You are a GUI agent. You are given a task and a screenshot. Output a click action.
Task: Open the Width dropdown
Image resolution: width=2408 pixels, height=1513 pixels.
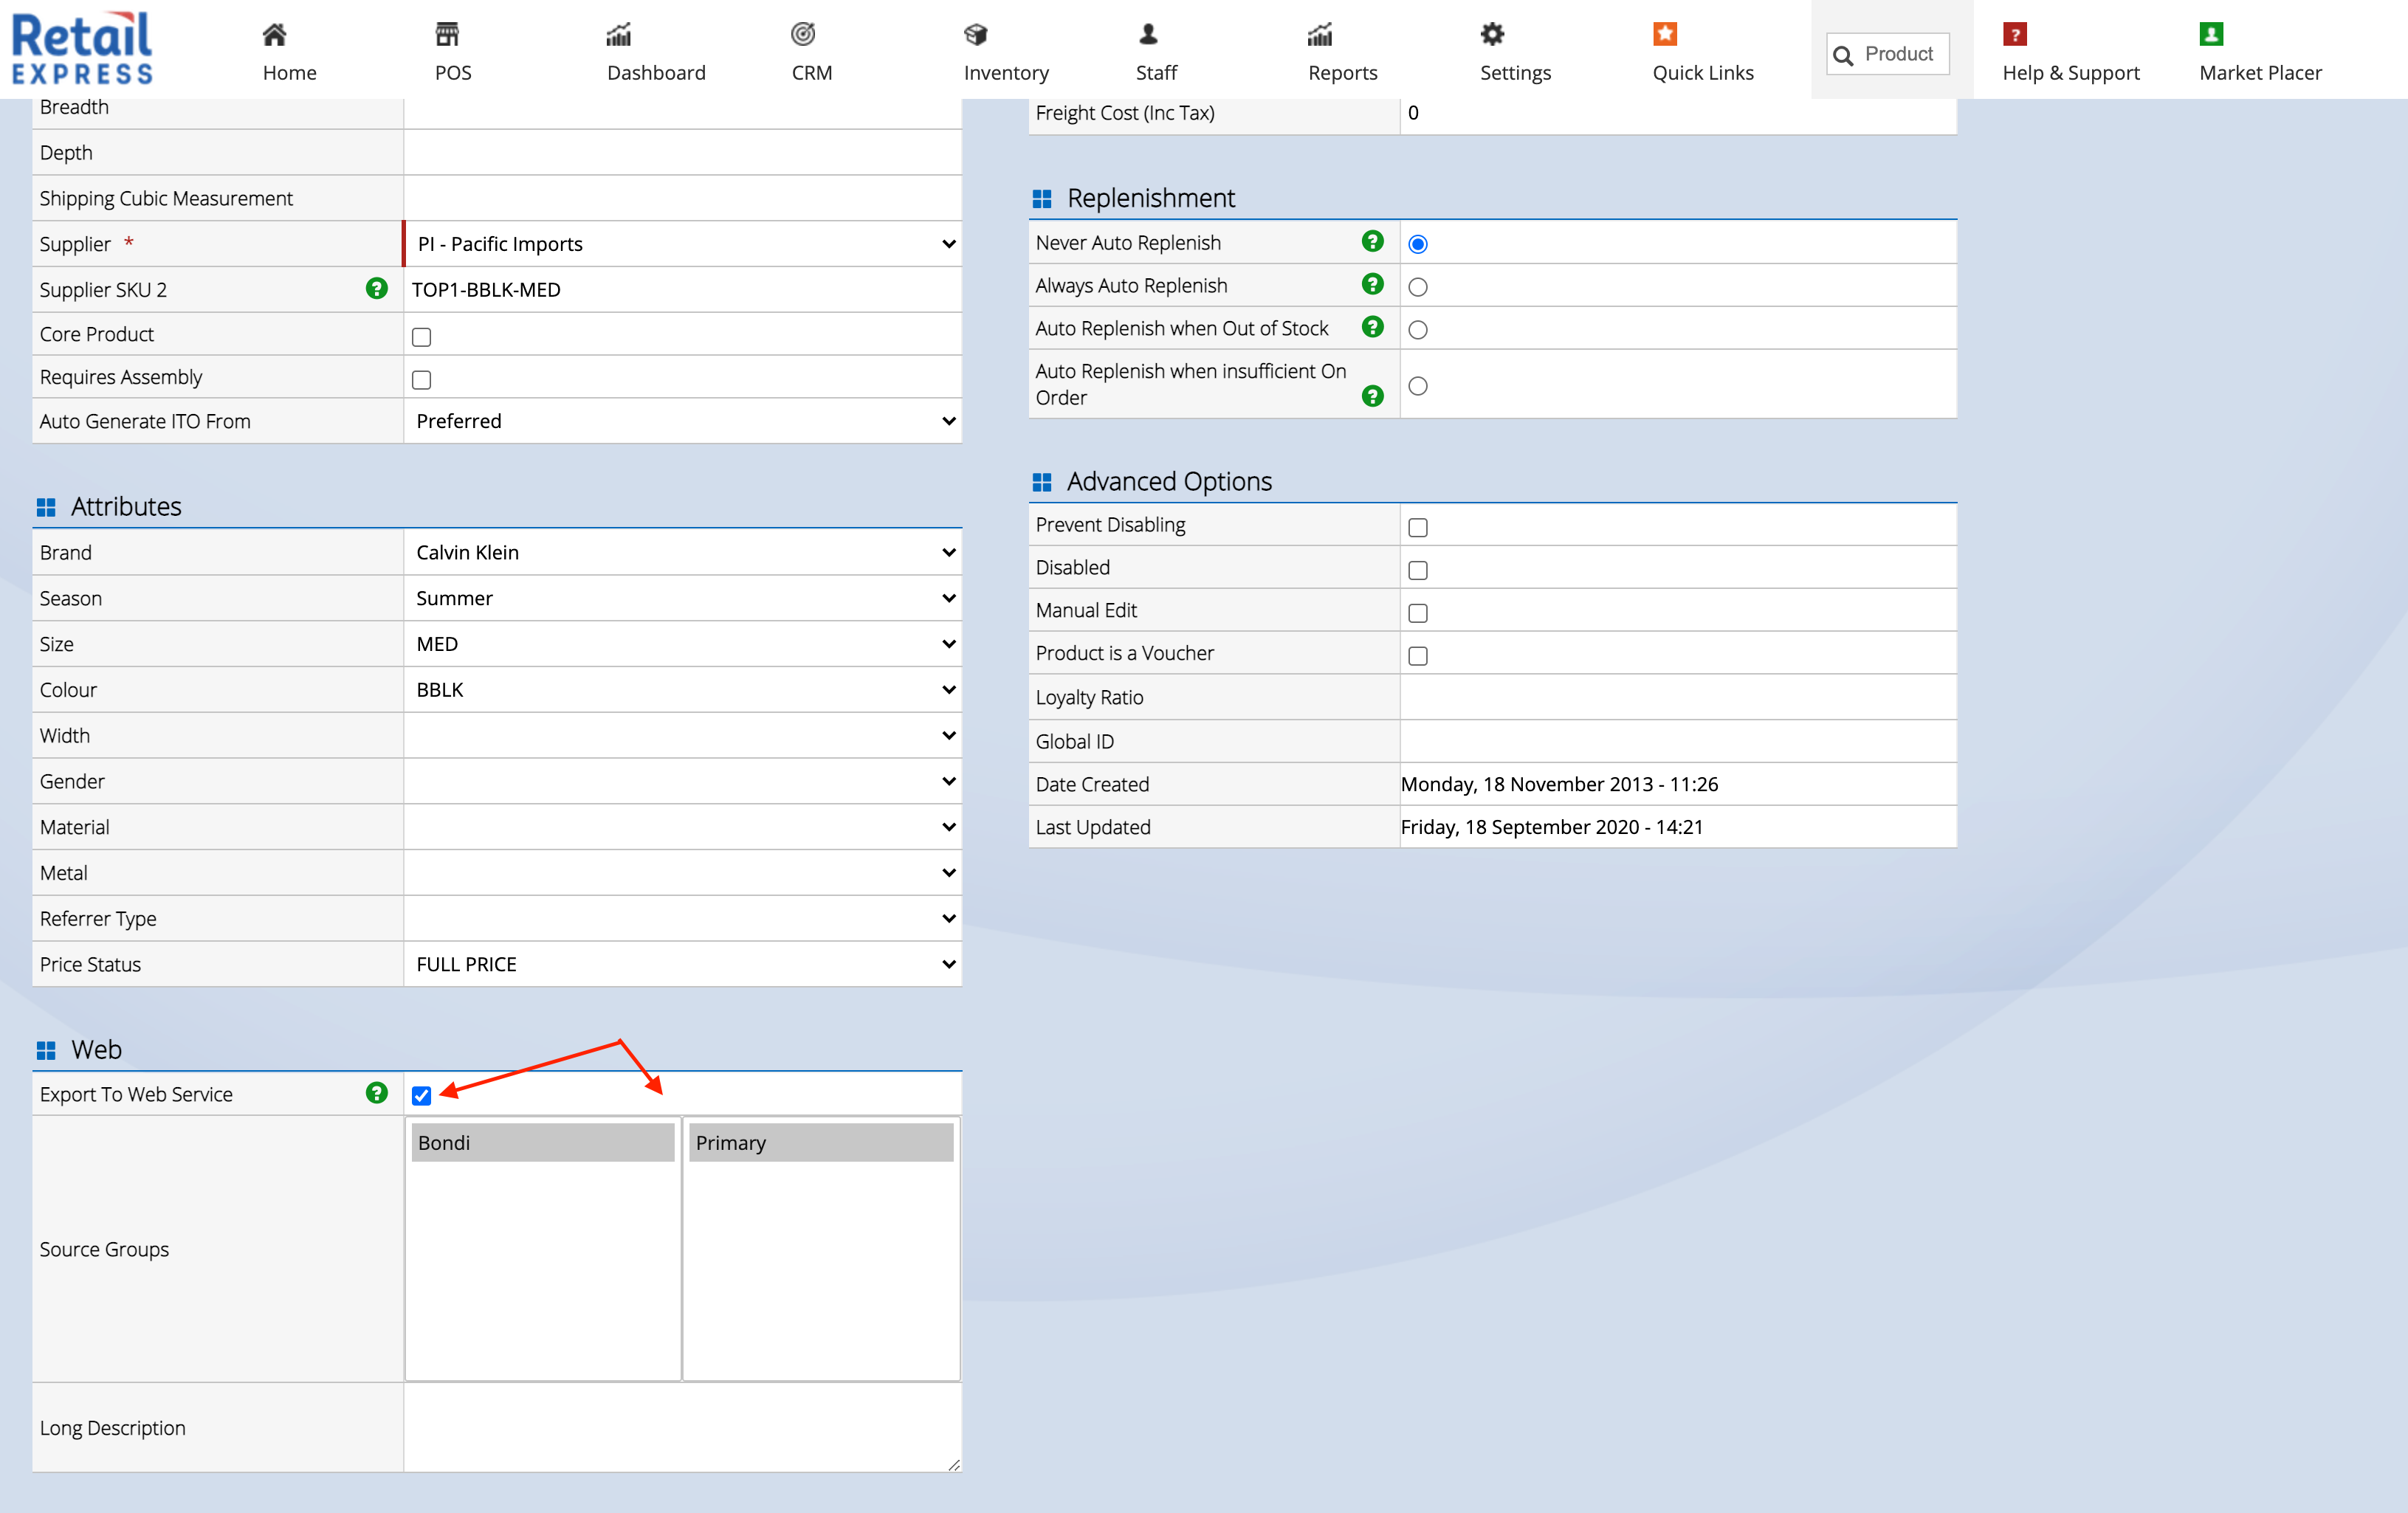pyautogui.click(x=684, y=736)
